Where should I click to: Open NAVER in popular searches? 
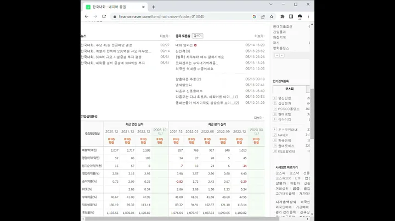[x=283, y=135]
